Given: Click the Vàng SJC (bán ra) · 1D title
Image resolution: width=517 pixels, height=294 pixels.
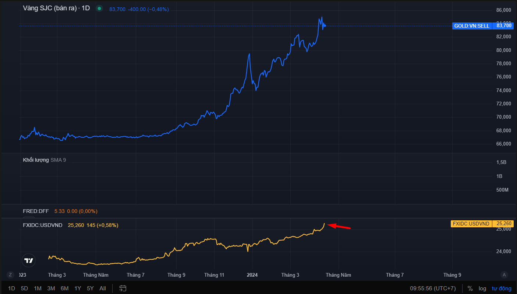Looking at the screenshot, I should [x=56, y=8].
